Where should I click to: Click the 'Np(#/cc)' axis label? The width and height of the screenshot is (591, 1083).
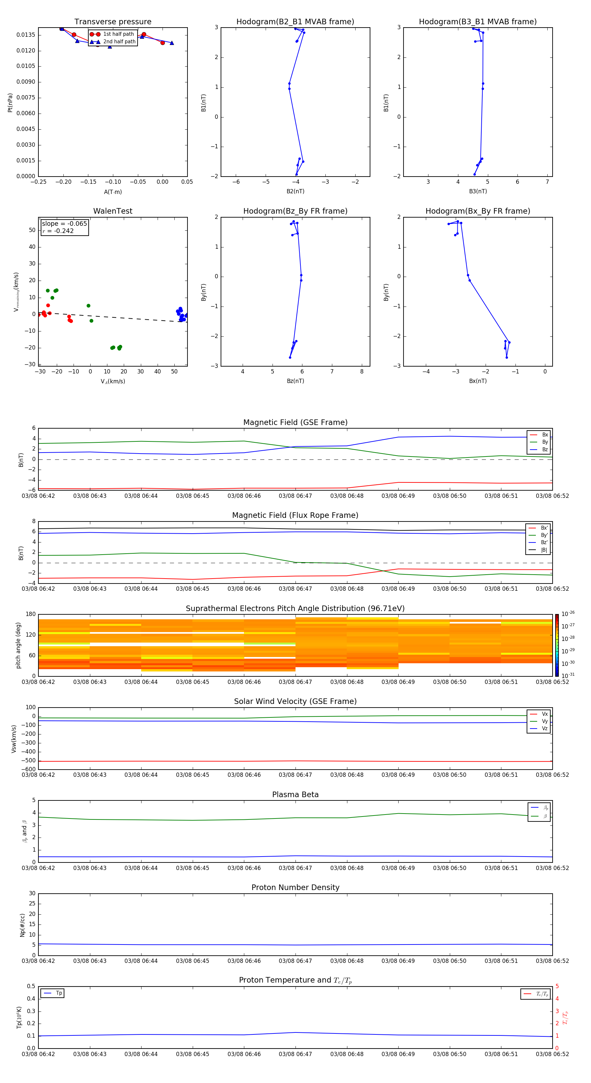(22, 924)
